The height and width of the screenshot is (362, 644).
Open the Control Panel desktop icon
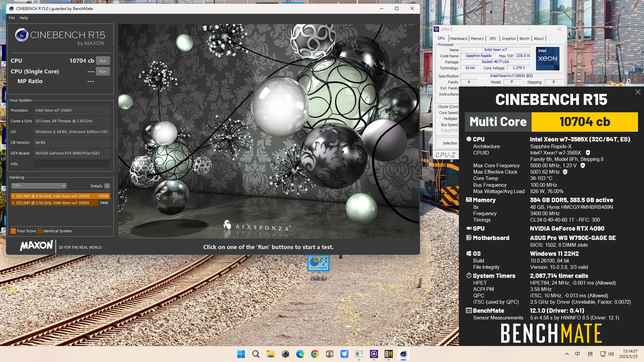pos(318,267)
